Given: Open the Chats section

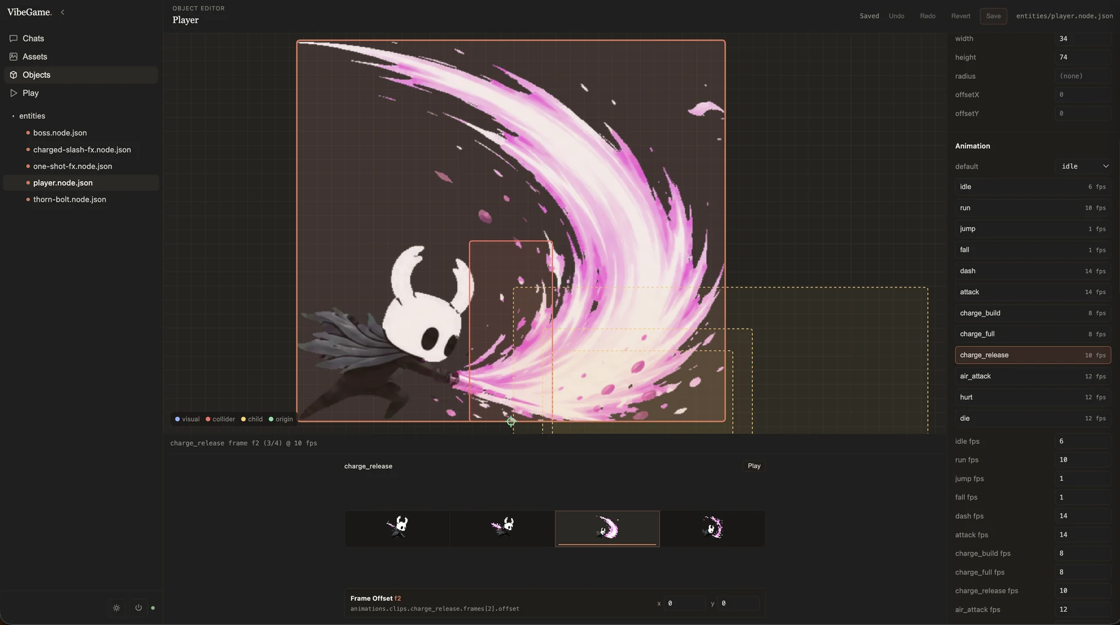Looking at the screenshot, I should pyautogui.click(x=81, y=39).
